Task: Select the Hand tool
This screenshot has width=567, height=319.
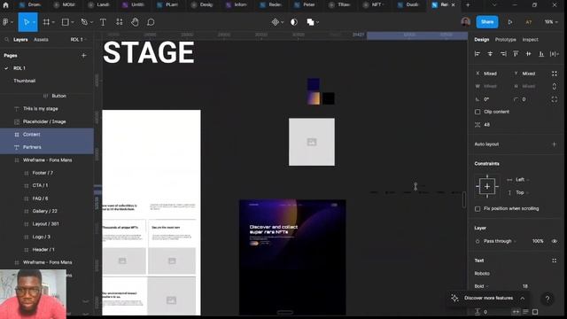Action: 135,22
